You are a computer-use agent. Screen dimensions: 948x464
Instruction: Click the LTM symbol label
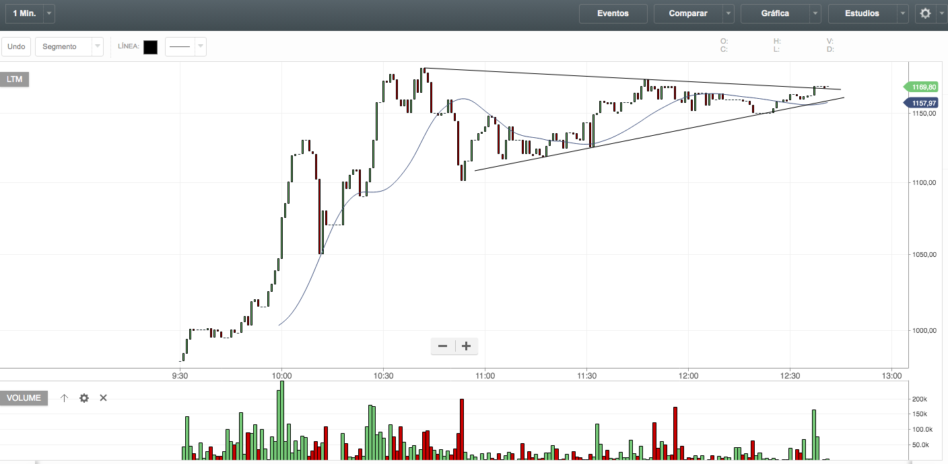point(15,79)
